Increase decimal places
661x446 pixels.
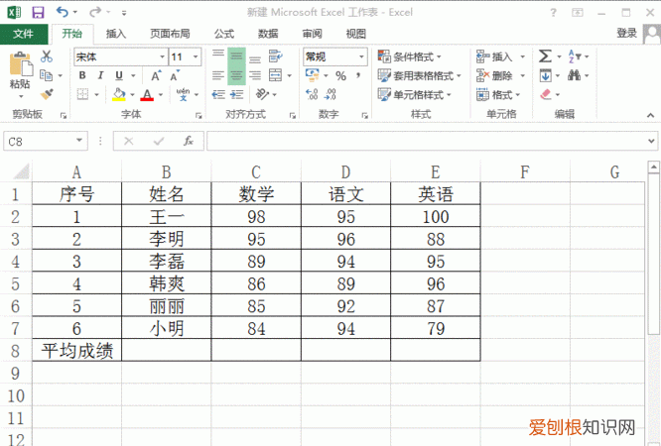(x=312, y=94)
